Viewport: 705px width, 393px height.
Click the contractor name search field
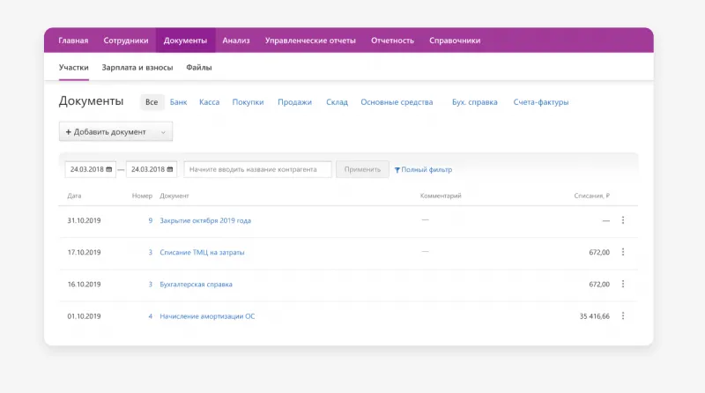257,169
